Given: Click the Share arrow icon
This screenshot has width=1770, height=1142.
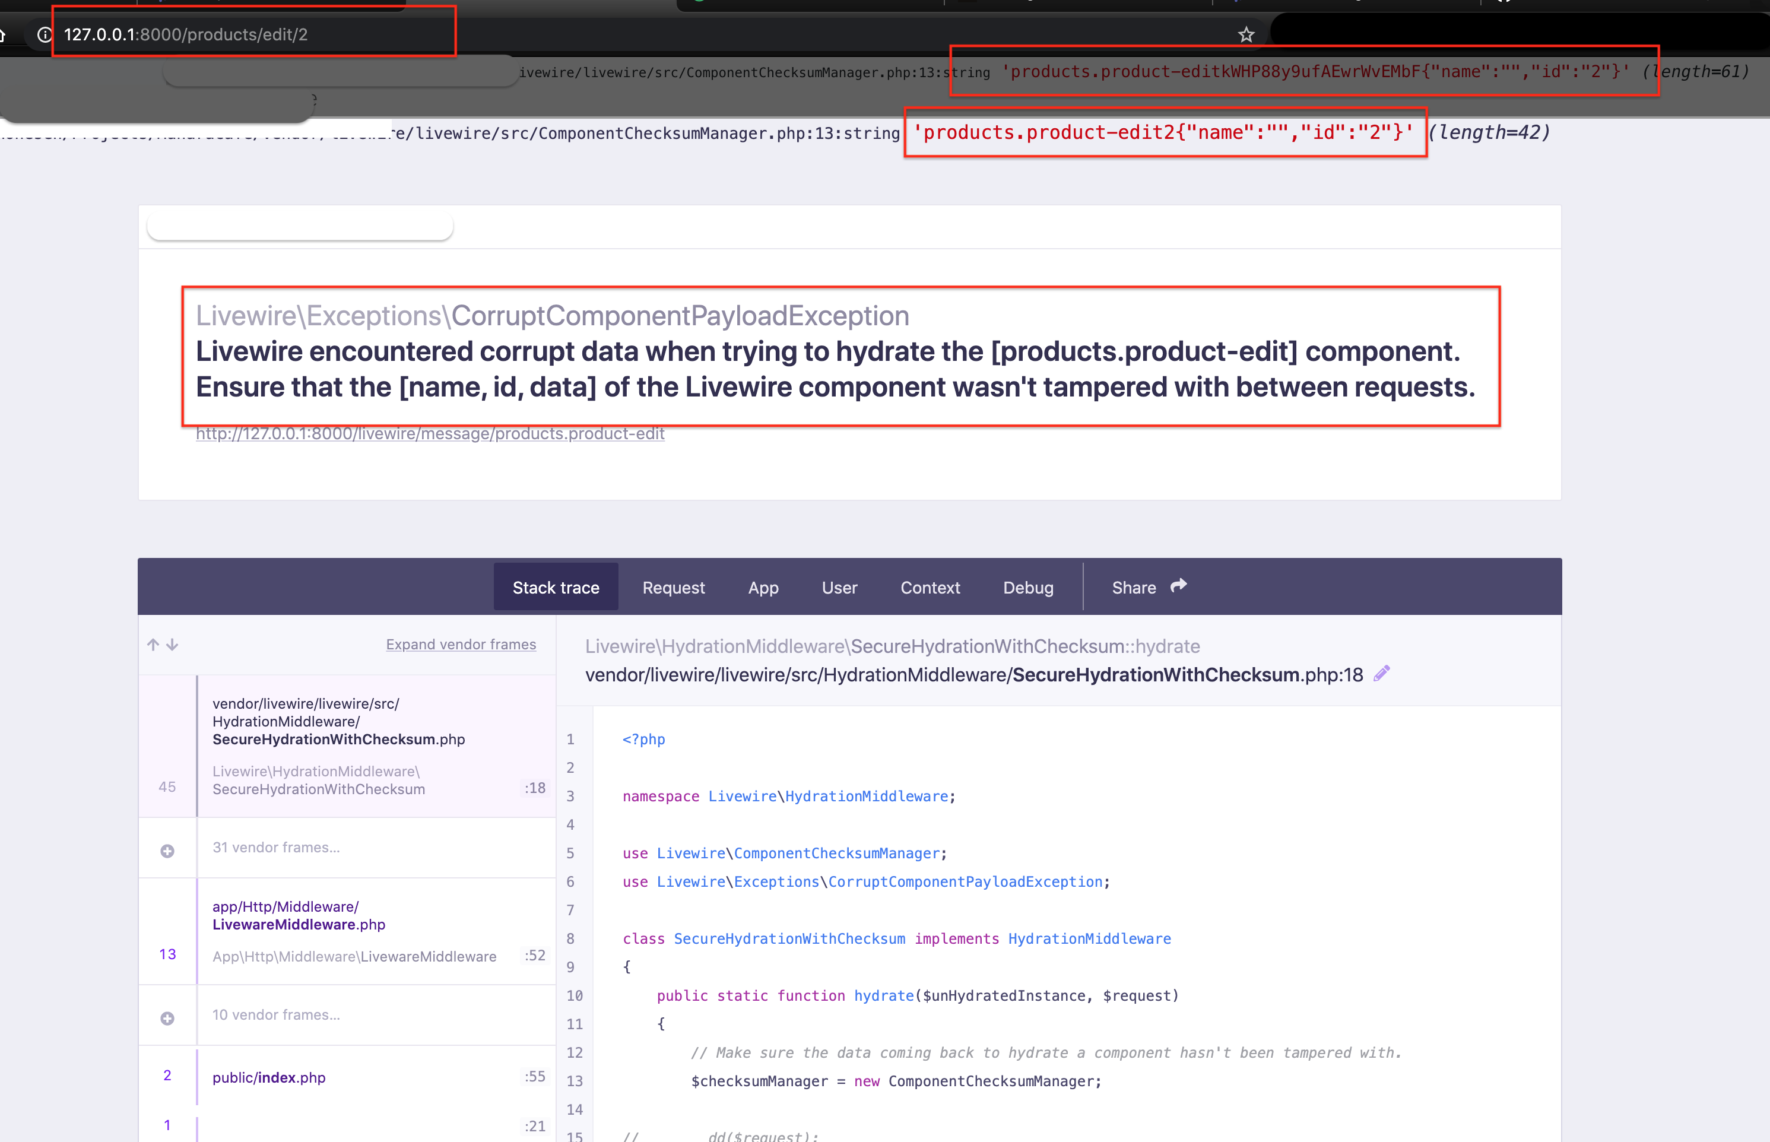Looking at the screenshot, I should pyautogui.click(x=1178, y=586).
